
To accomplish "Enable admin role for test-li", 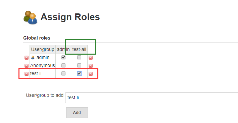I will [x=63, y=73].
